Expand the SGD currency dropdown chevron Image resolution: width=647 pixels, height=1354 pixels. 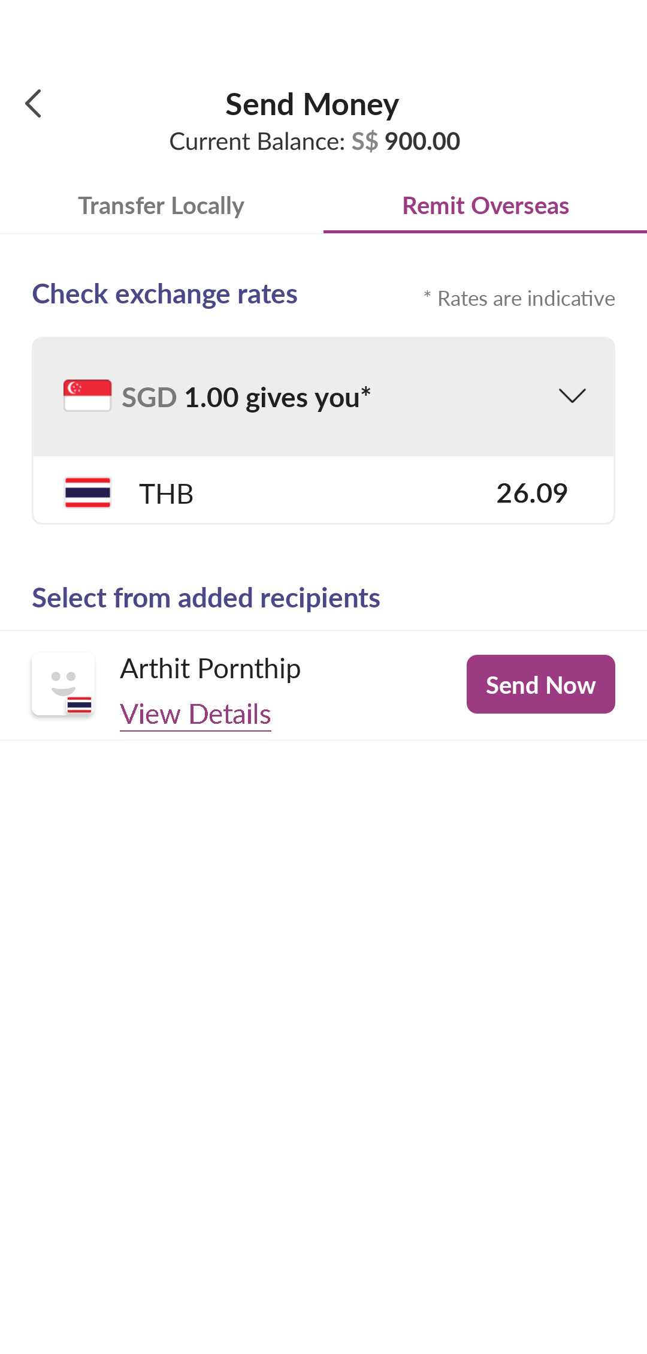572,396
